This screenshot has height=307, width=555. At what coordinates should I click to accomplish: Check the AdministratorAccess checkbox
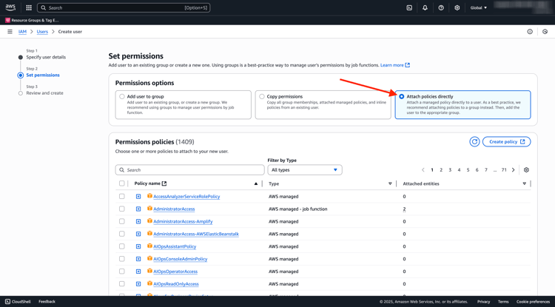(122, 209)
